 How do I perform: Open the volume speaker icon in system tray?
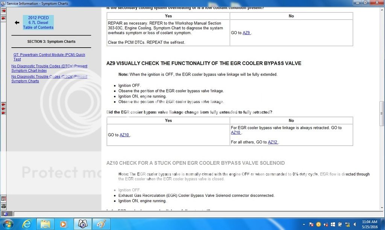(x=355, y=225)
